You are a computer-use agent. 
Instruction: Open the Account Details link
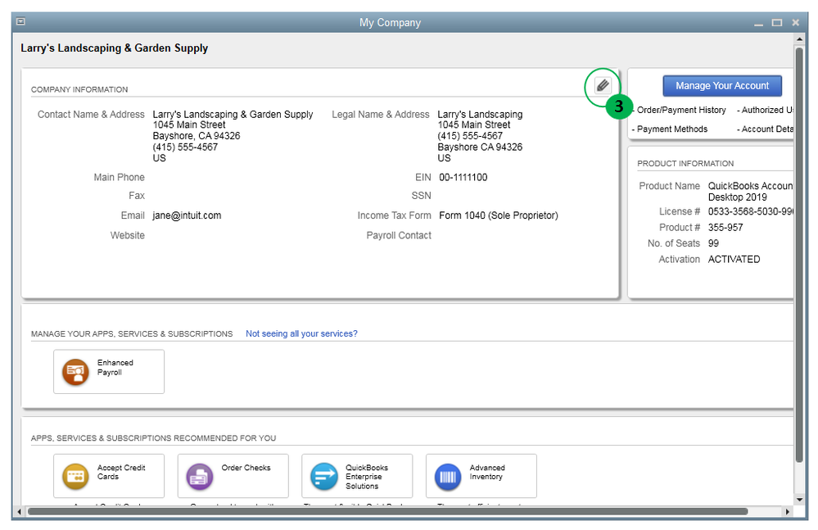(x=767, y=129)
